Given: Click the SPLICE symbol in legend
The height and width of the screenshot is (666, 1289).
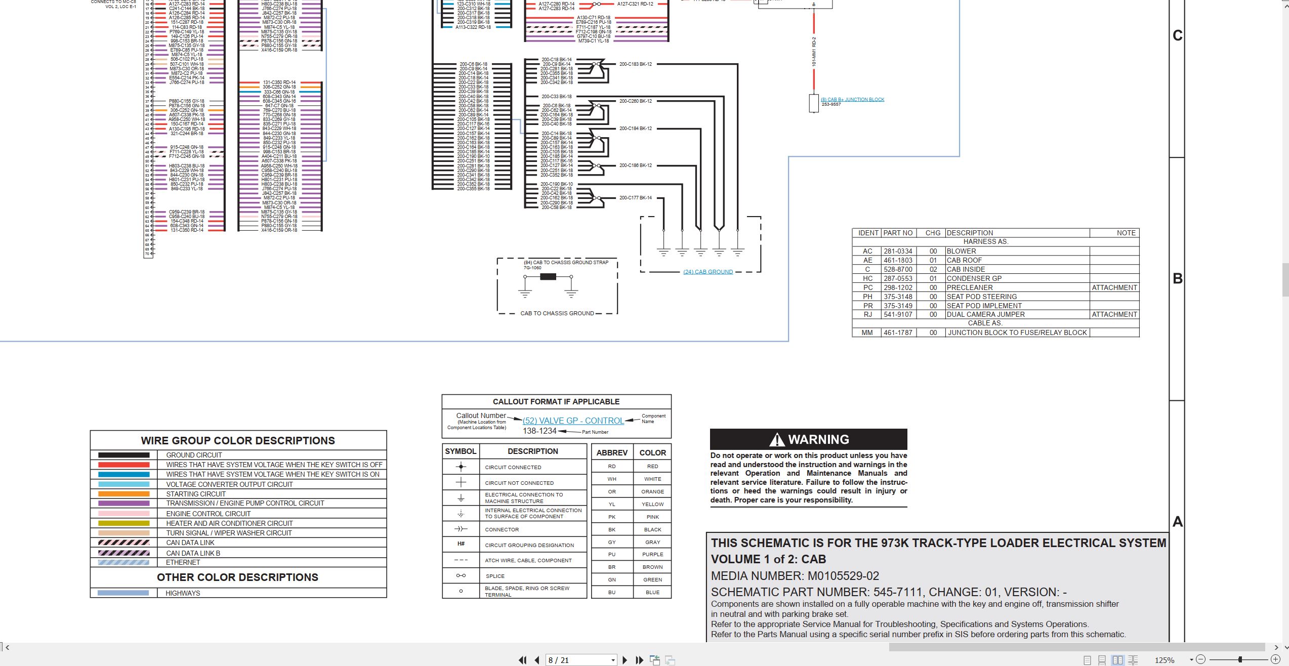Looking at the screenshot, I should coord(461,575).
